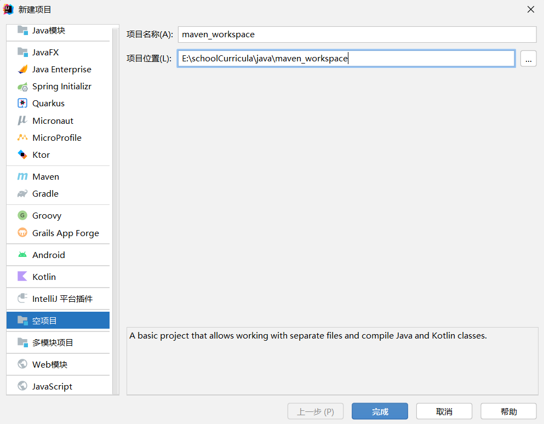Open browse dialog with ellipsis button
Screen dimensions: 544x424
click(529, 58)
